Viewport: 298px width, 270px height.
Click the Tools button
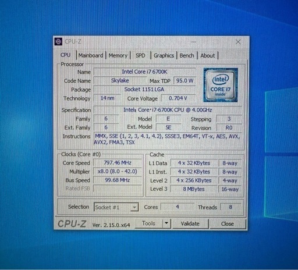pos(148,223)
